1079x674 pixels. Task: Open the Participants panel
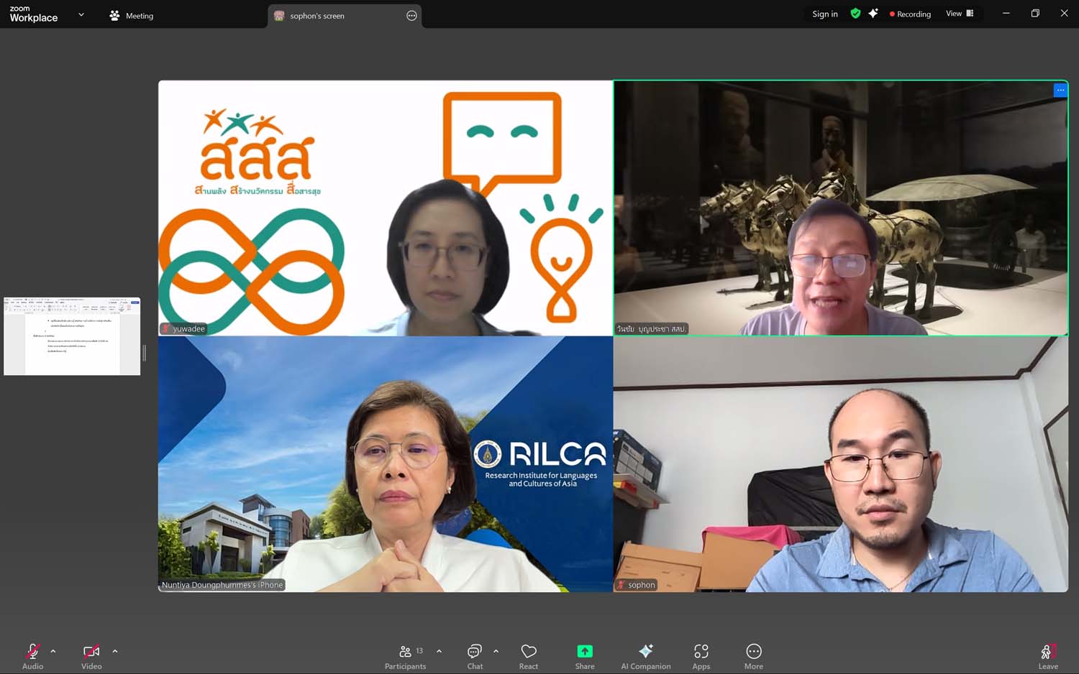pyautogui.click(x=406, y=655)
